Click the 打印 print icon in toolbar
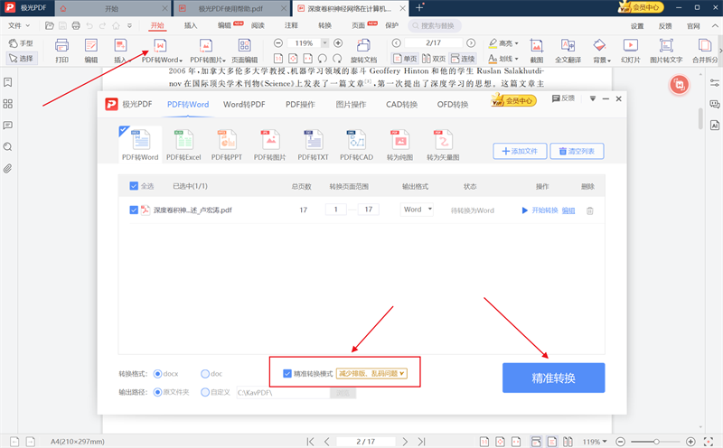723x448 pixels. 61,50
